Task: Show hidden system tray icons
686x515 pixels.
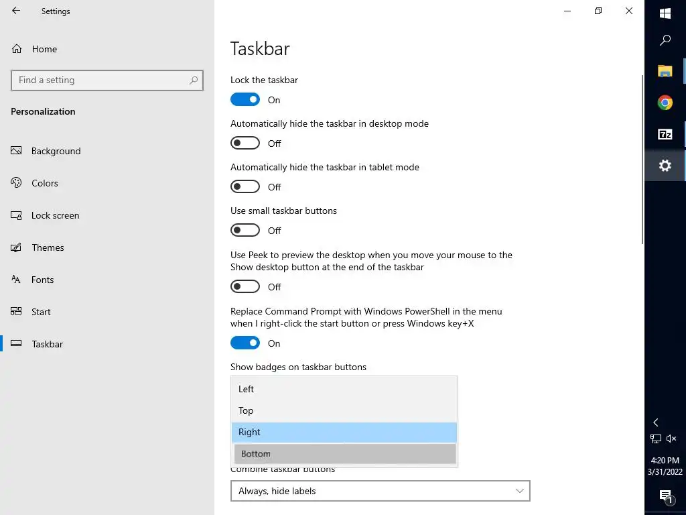Action: 656,422
